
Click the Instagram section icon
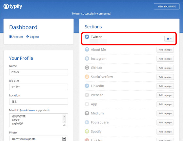87,58
